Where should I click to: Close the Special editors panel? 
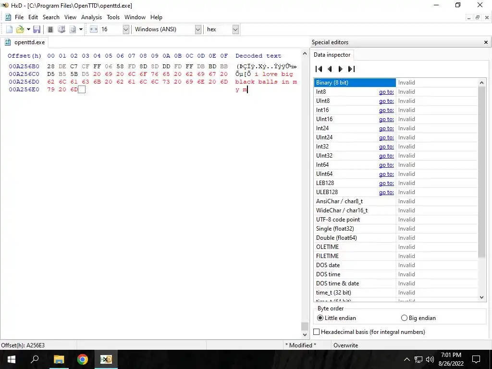(x=486, y=42)
